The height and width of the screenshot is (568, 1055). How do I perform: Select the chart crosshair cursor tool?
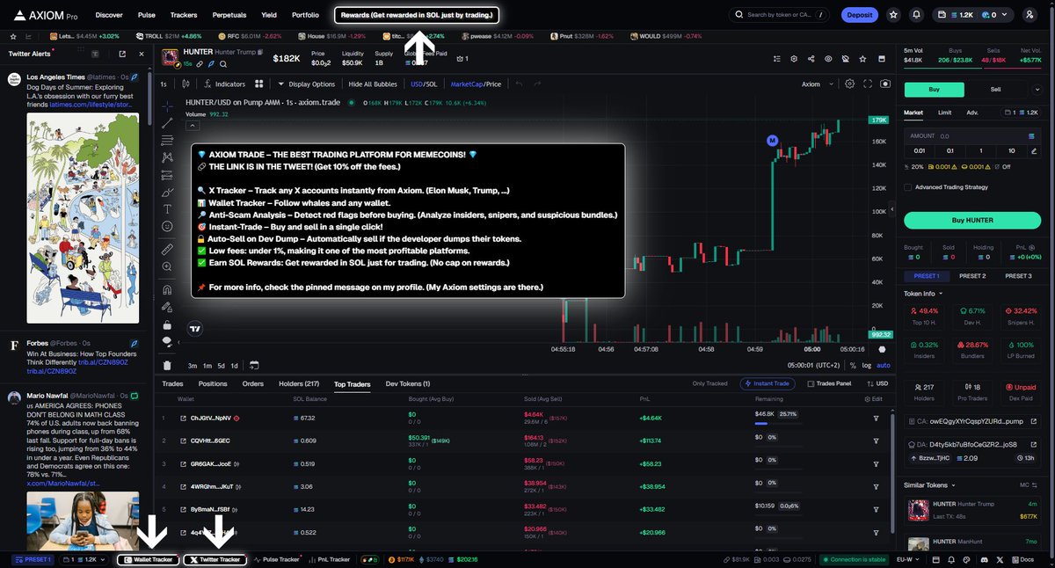pyautogui.click(x=167, y=106)
